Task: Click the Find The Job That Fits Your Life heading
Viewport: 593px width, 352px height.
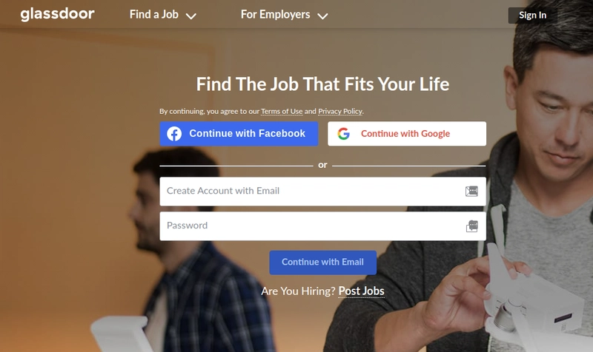Action: point(322,84)
